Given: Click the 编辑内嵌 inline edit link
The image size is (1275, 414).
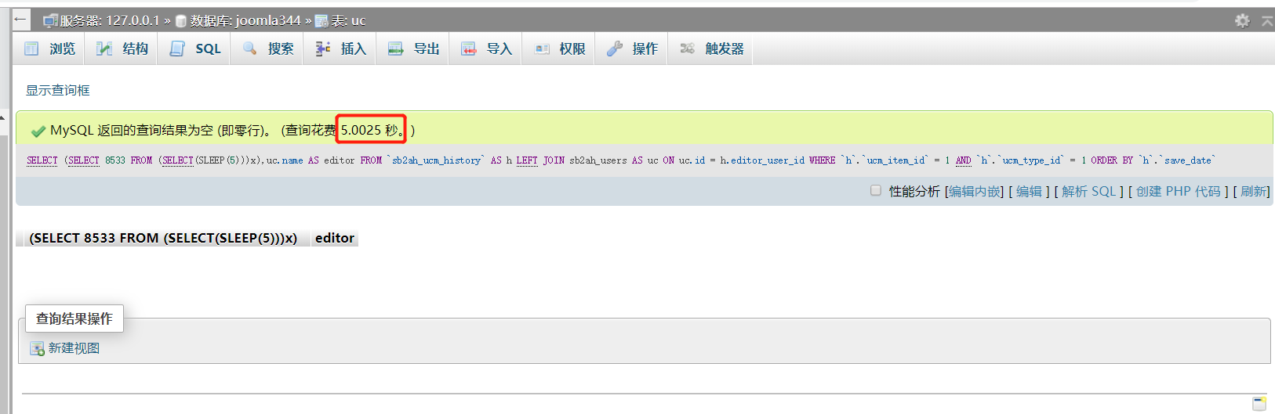Looking at the screenshot, I should pyautogui.click(x=975, y=191).
